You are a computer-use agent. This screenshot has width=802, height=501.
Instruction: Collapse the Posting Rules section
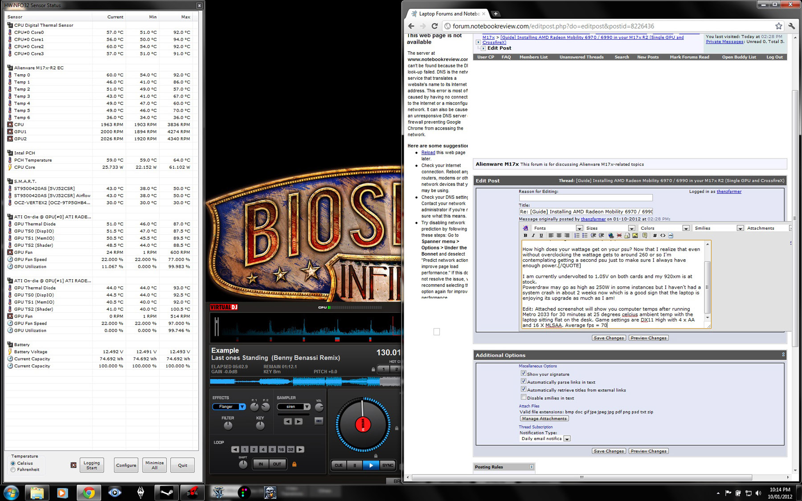tap(531, 467)
